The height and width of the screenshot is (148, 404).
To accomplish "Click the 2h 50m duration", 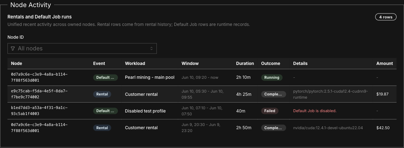I will pos(244,128).
